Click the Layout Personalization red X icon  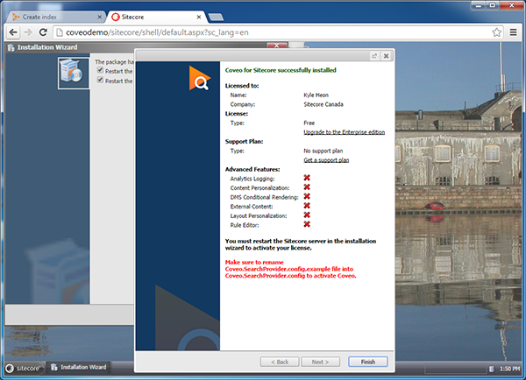307,215
